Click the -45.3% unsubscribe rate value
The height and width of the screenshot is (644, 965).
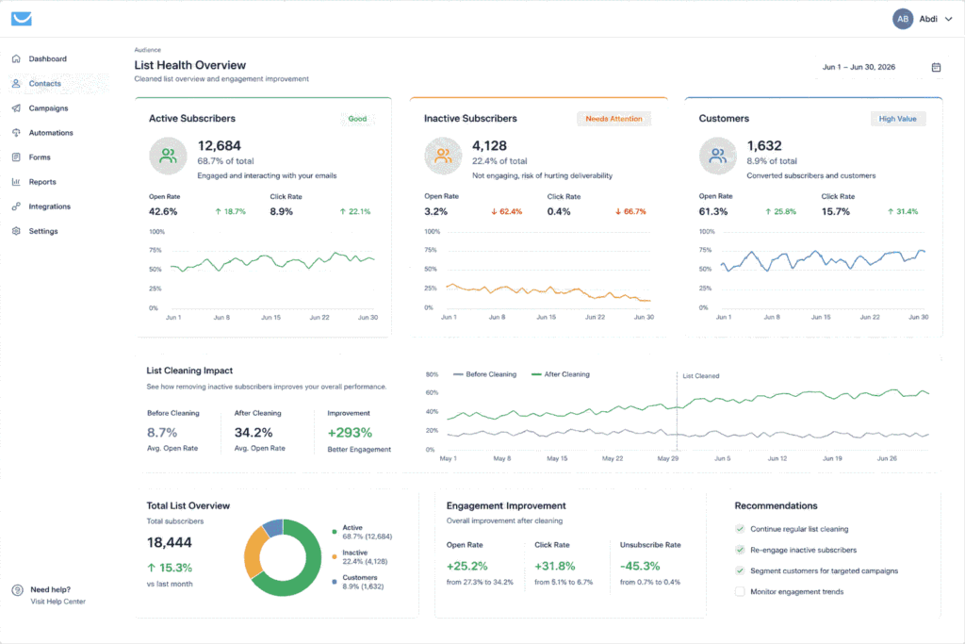pos(640,566)
